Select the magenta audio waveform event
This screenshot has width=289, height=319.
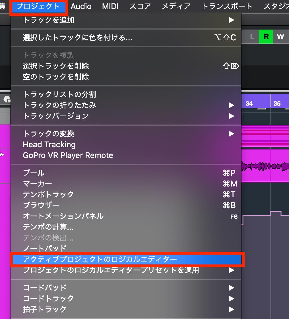[265, 166]
